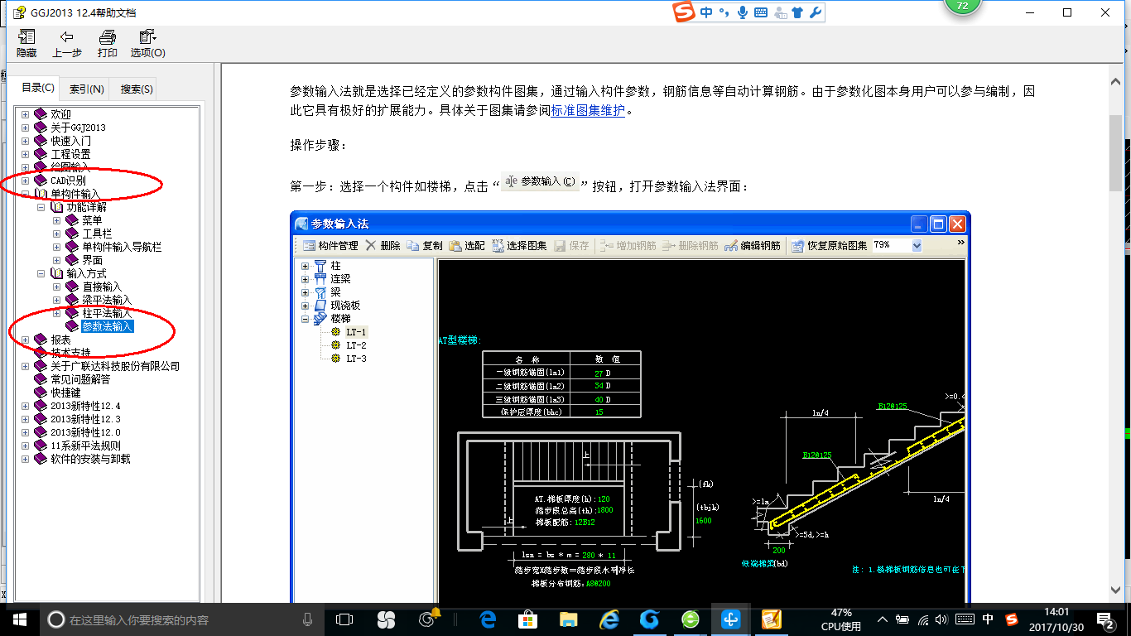Click the microphone icon in Sogou IME bar
Image resolution: width=1131 pixels, height=636 pixels.
(x=743, y=12)
